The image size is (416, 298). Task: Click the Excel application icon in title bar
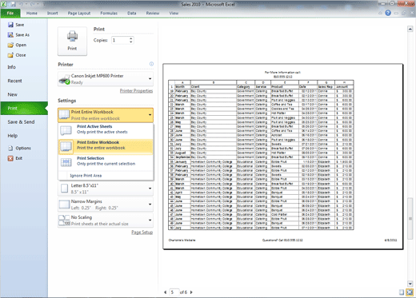pos(4,4)
